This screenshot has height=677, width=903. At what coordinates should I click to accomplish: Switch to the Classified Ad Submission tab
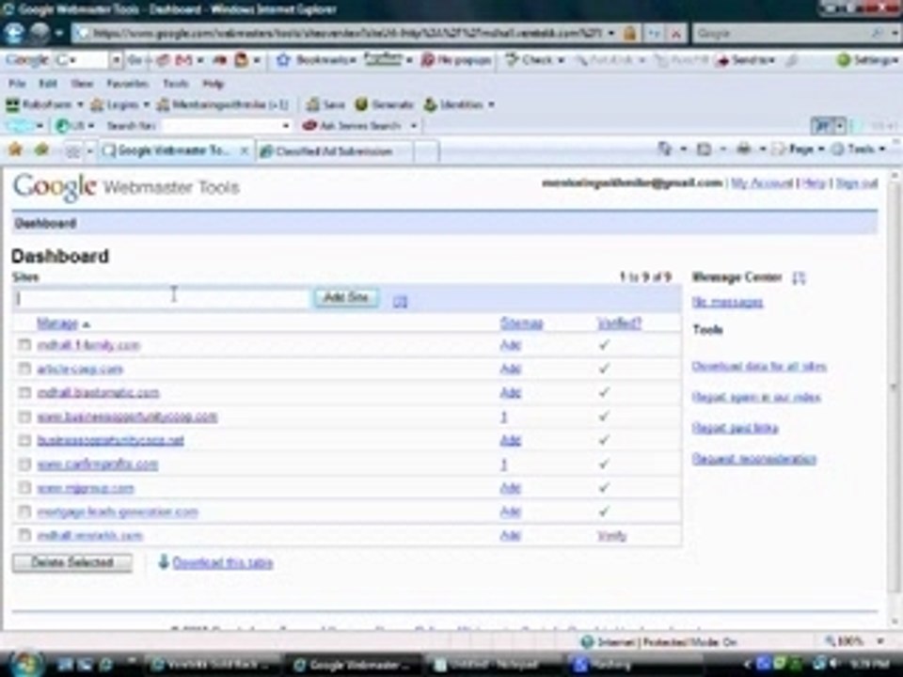tap(334, 151)
